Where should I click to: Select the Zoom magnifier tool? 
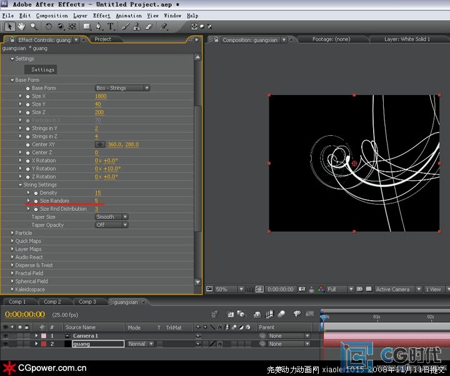34,27
